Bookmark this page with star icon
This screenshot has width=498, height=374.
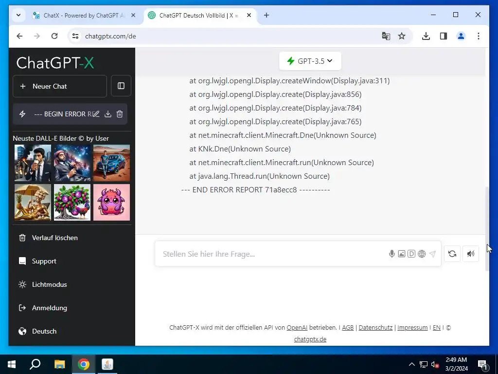402,36
